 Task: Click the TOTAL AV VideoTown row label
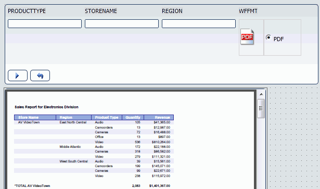click(32, 186)
